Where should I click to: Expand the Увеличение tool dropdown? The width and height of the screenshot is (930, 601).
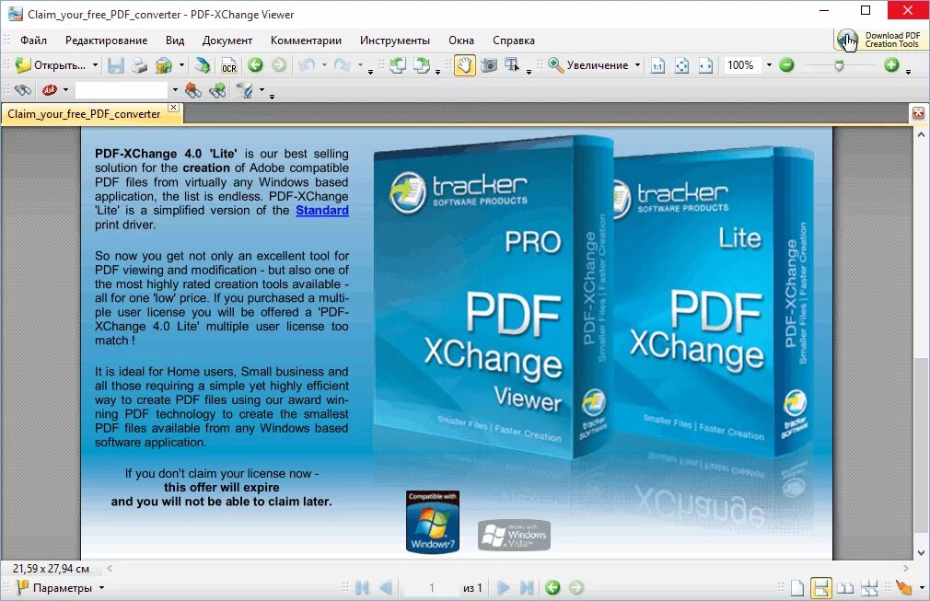(637, 65)
